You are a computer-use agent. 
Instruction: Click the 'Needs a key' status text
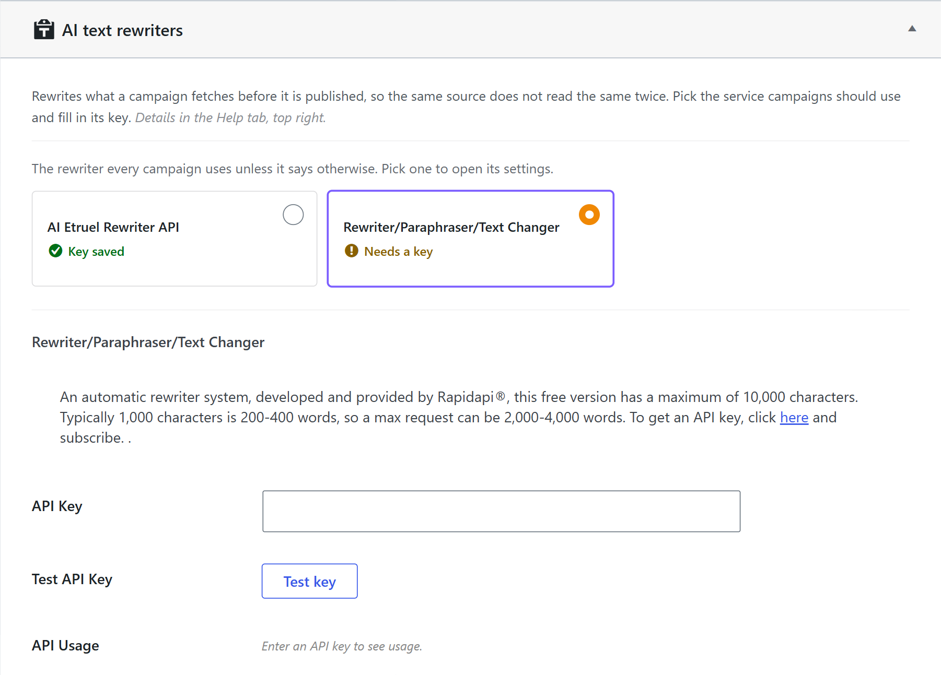[x=398, y=252]
